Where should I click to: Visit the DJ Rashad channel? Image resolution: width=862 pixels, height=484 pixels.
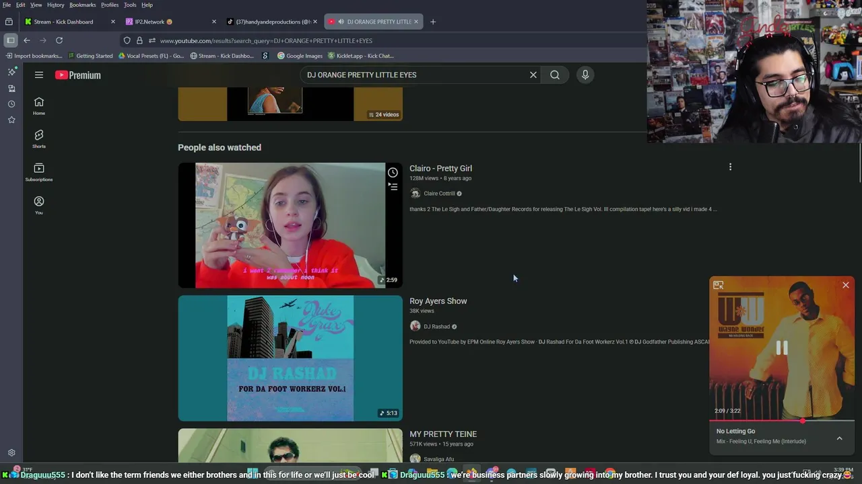(436, 327)
